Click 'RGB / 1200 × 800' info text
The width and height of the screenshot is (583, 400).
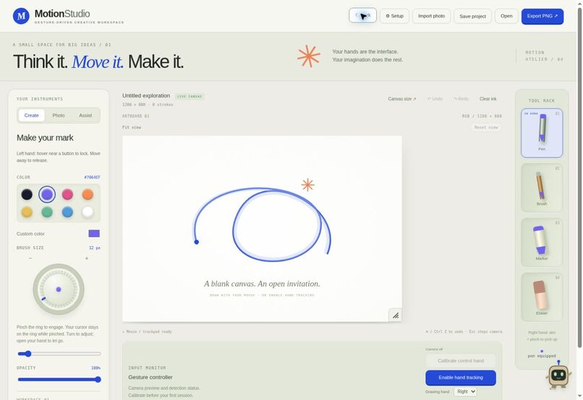click(482, 116)
